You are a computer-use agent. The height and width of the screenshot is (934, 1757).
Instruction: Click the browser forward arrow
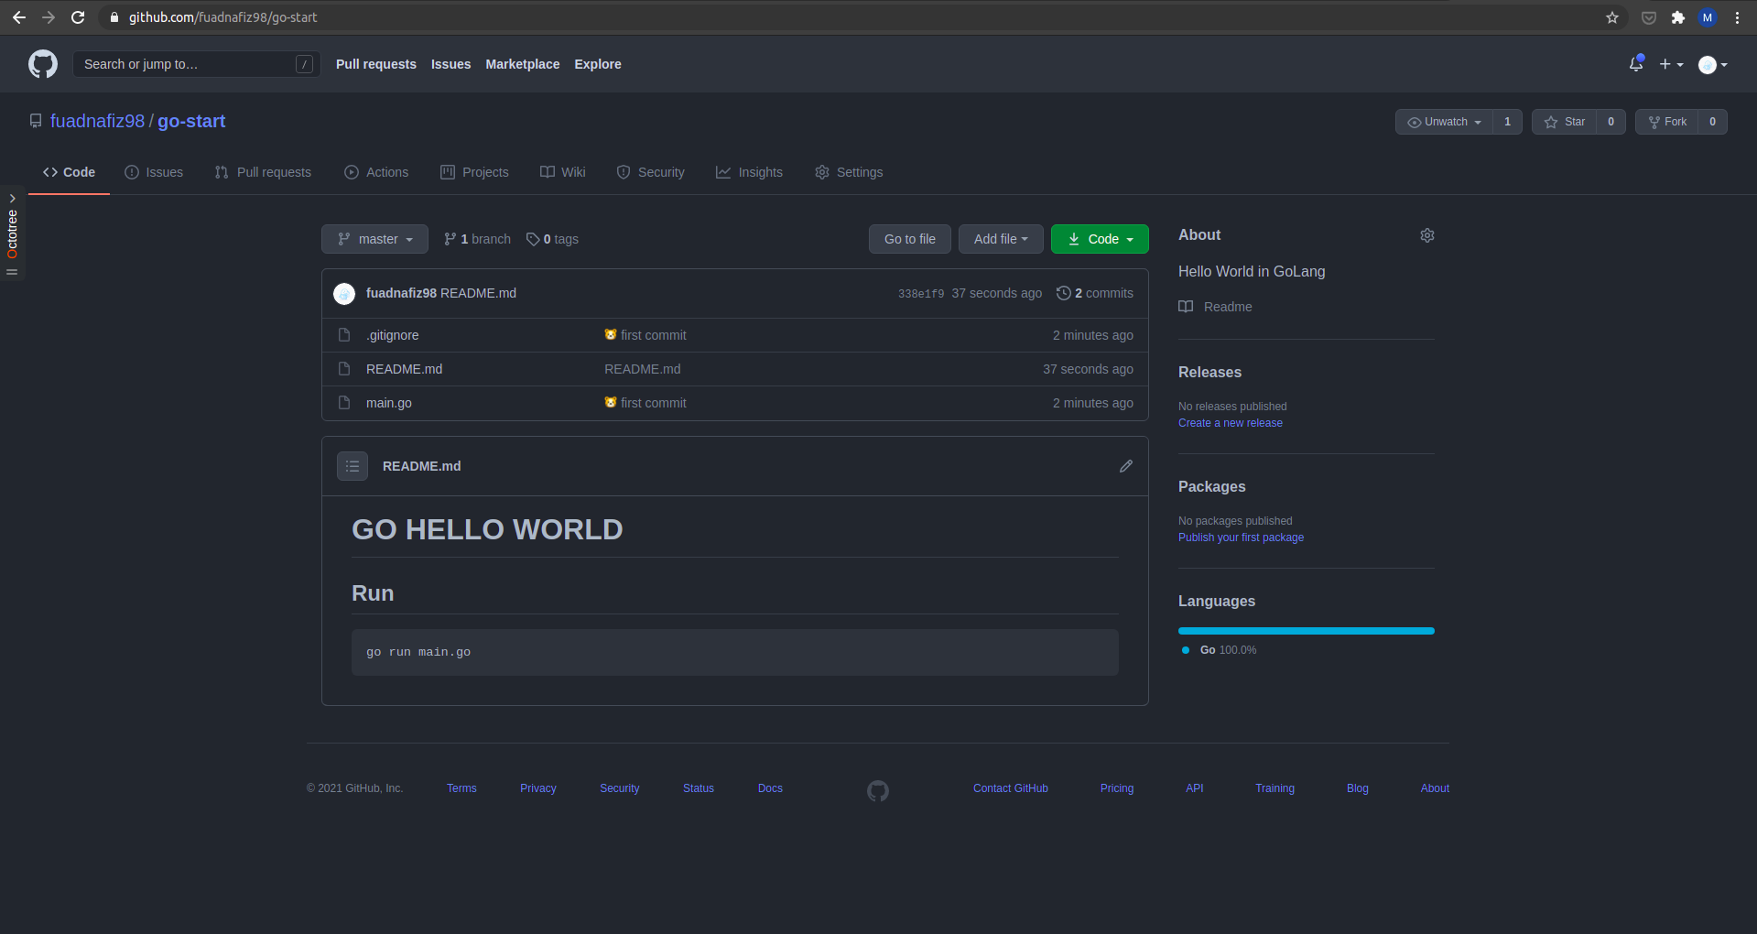click(x=49, y=17)
